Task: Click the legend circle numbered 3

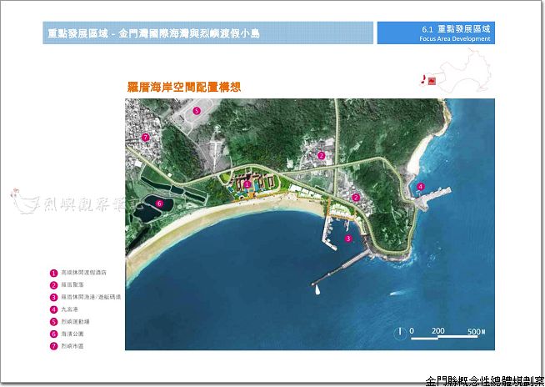Action: [x=53, y=297]
